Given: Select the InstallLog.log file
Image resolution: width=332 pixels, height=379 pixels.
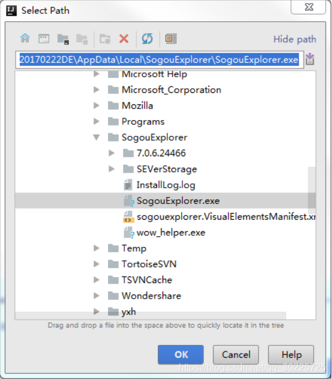Looking at the screenshot, I should (166, 185).
